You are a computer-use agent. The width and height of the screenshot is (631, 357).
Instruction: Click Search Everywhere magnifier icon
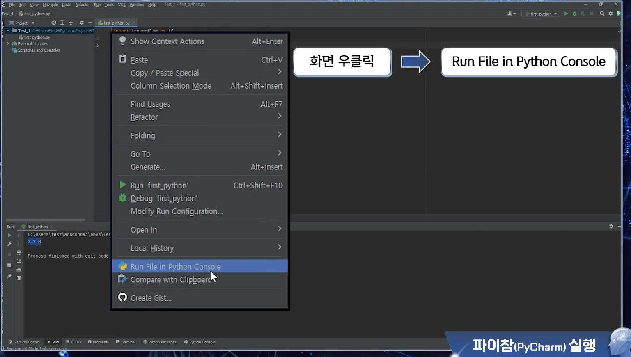[x=602, y=14]
